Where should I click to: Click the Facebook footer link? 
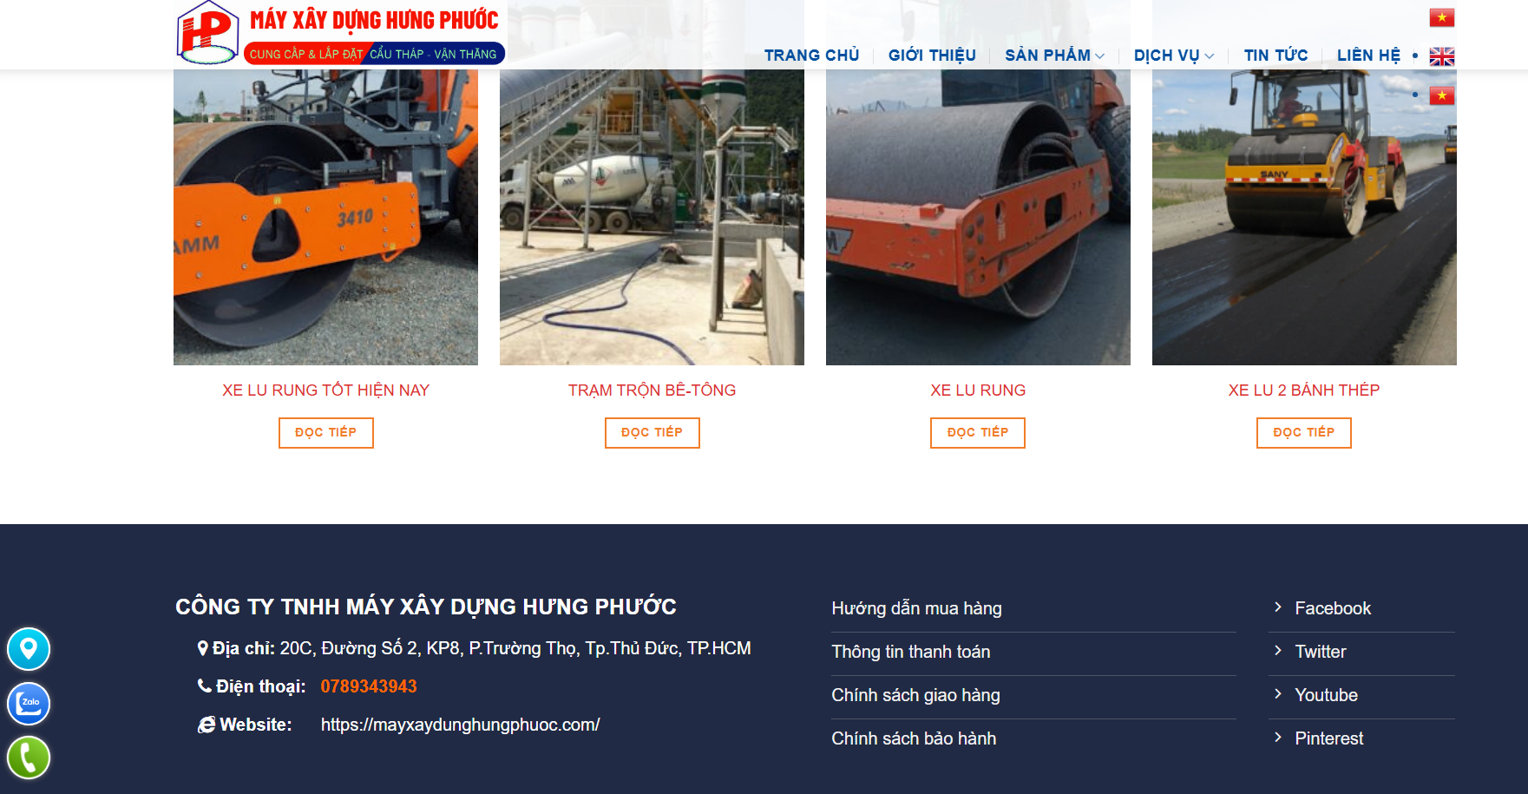tap(1333, 608)
